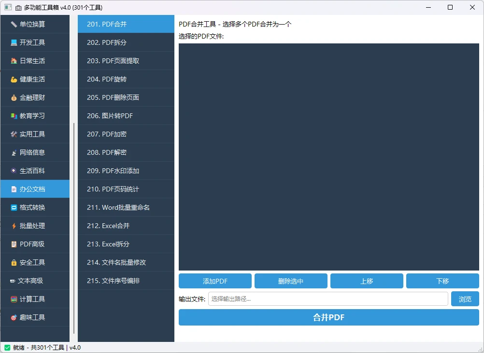Open the 健康生活 category
The width and height of the screenshot is (484, 353).
click(35, 79)
